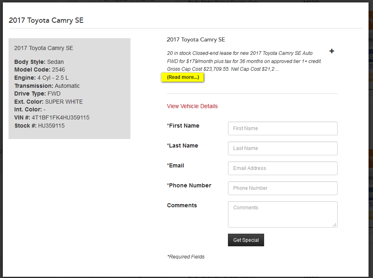Select the Ext. Color SUPER WHITE value
Image resolution: width=373 pixels, height=278 pixels.
(64, 102)
